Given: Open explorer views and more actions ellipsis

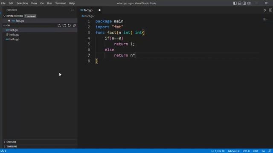Looking at the screenshot, I should tap(73, 10).
